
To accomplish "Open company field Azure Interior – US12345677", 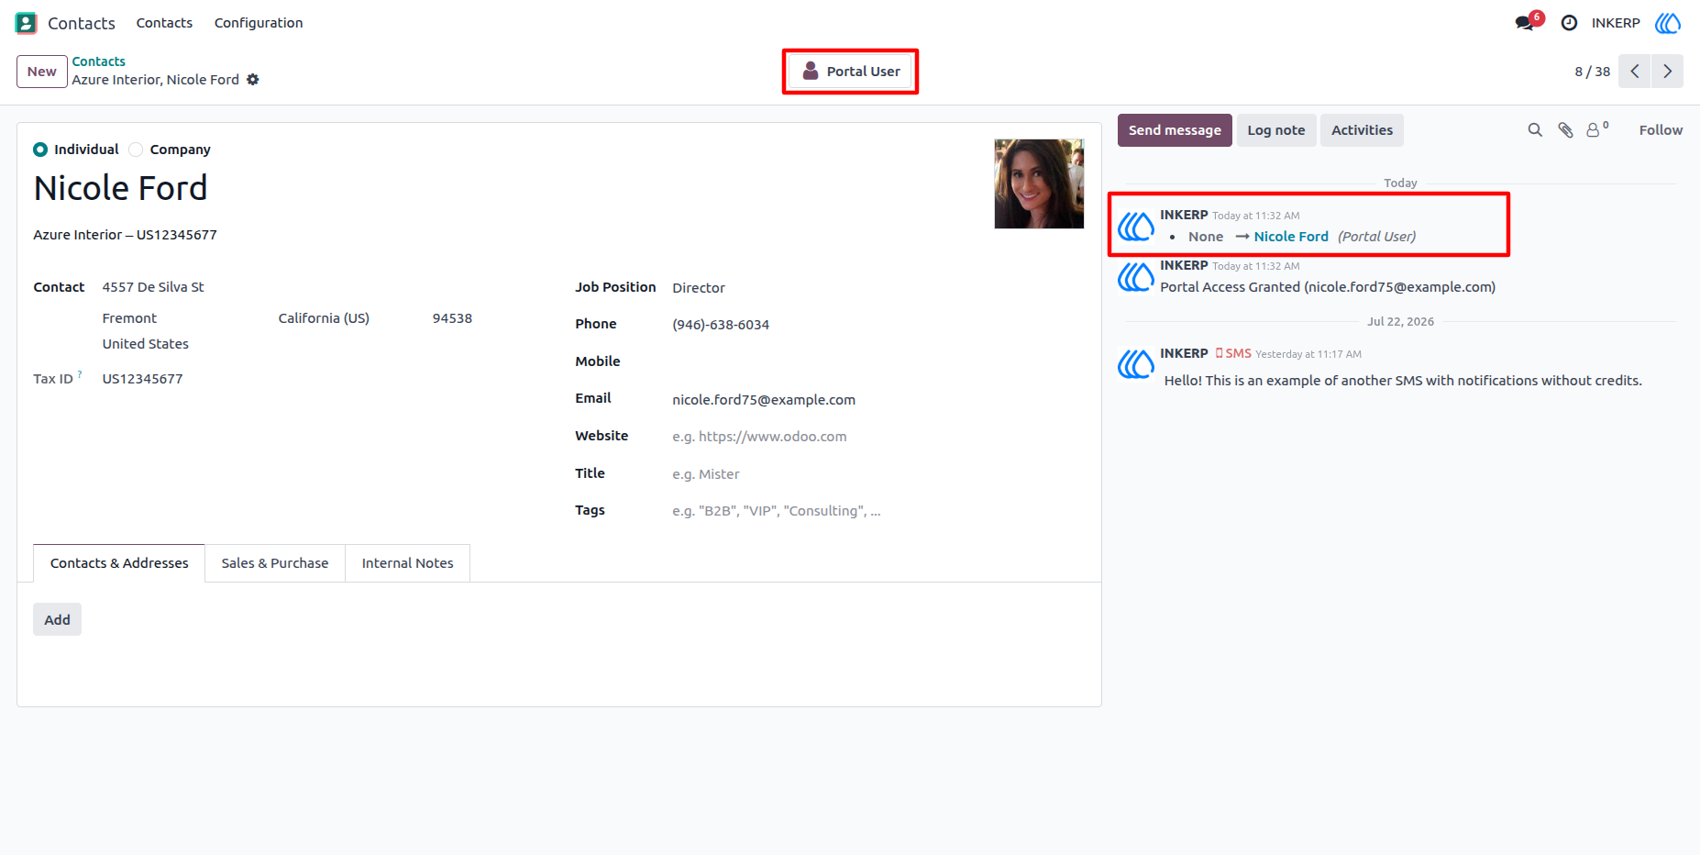I will (x=126, y=235).
